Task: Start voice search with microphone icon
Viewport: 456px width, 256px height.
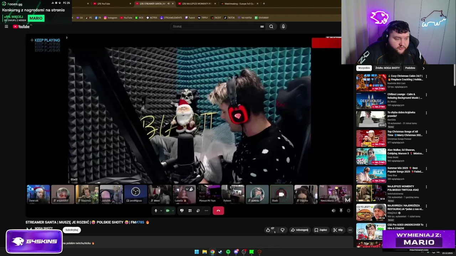Action: pyautogui.click(x=283, y=26)
